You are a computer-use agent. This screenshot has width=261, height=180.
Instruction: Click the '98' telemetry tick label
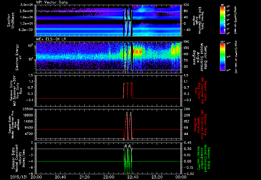(x=186, y=128)
